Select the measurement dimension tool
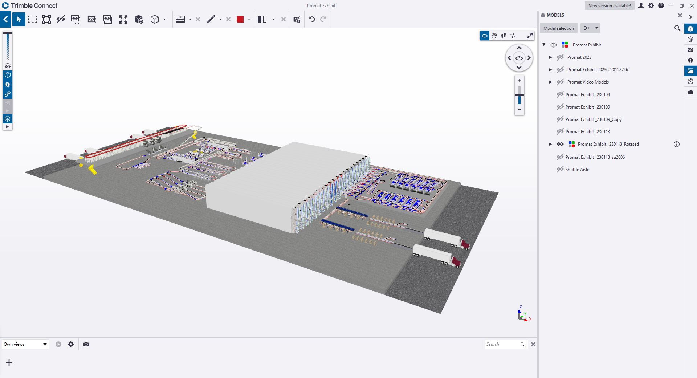This screenshot has height=378, width=697. pos(180,19)
